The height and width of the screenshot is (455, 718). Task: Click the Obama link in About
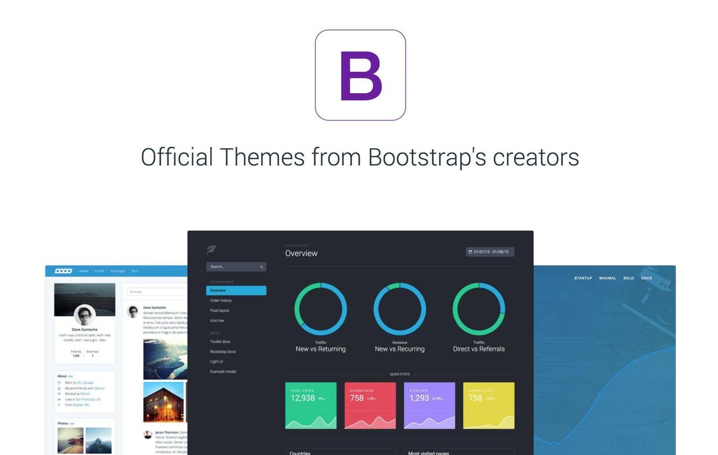tap(99, 388)
